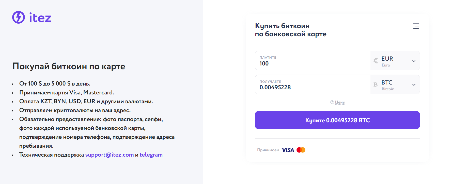Image resolution: width=452 pixels, height=184 pixels.
Task: Click the itez lightning bolt logo icon
Action: pos(19,17)
